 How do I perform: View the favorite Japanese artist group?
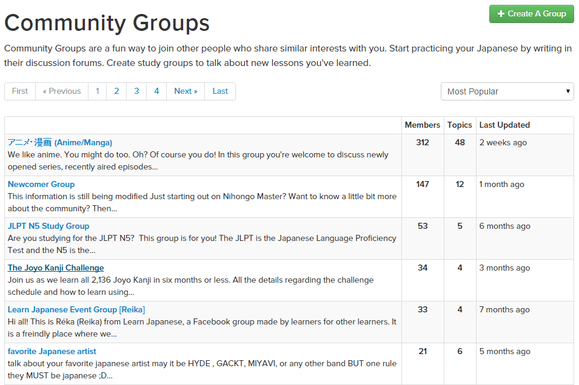52,351
